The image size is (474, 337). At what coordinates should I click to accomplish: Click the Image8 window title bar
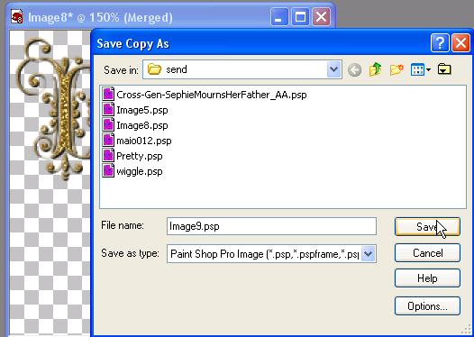171,16
